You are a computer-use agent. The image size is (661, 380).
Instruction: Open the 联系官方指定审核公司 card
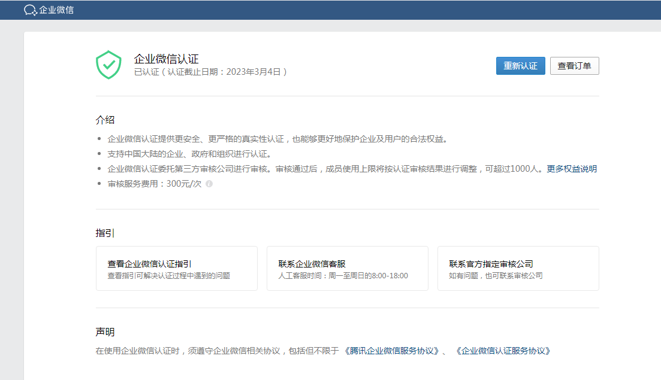tap(518, 269)
